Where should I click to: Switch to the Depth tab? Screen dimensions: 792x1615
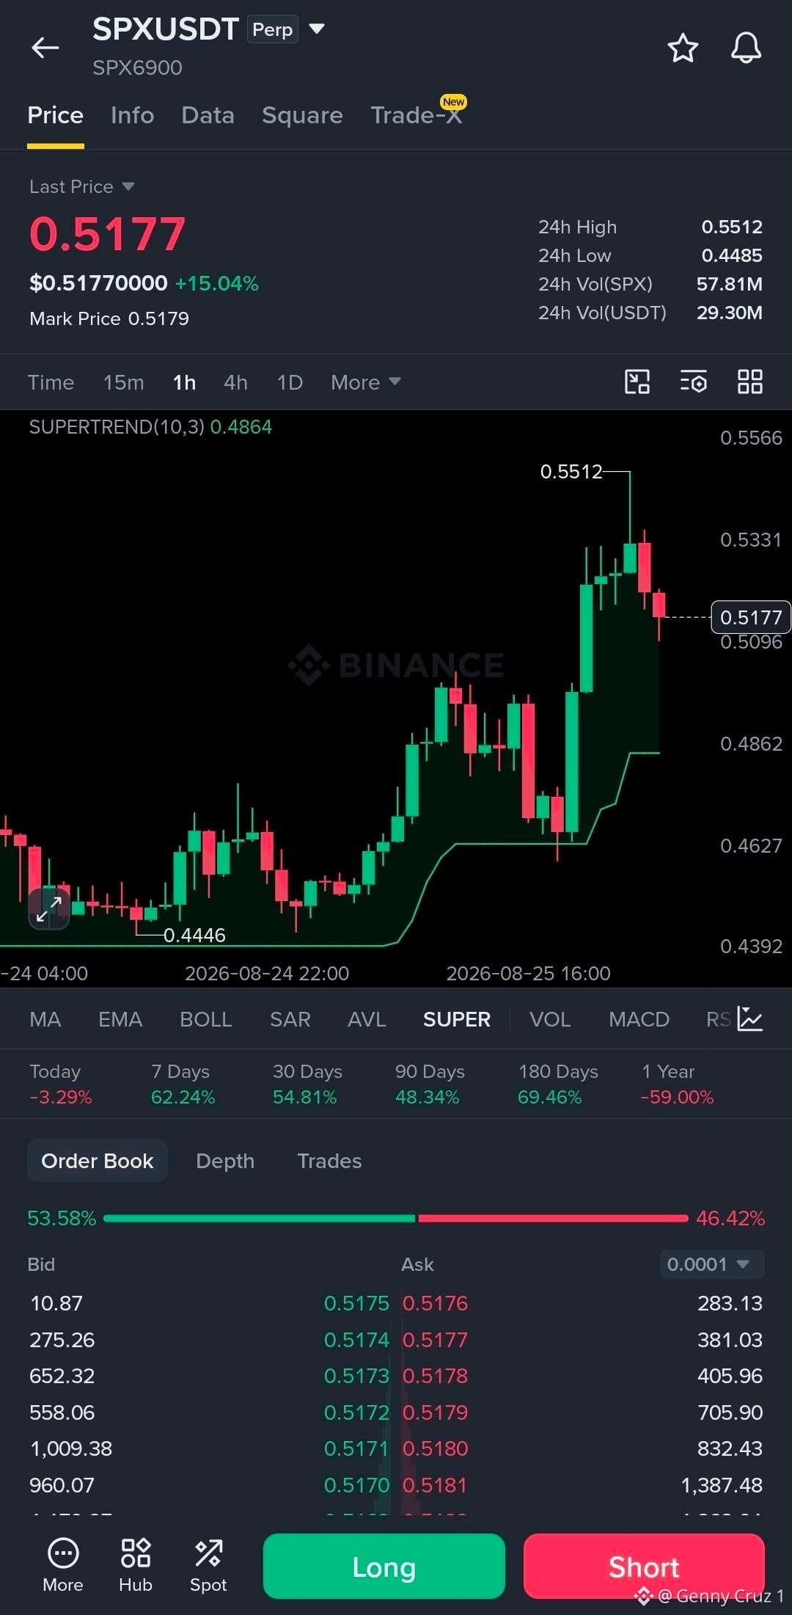pyautogui.click(x=225, y=1160)
